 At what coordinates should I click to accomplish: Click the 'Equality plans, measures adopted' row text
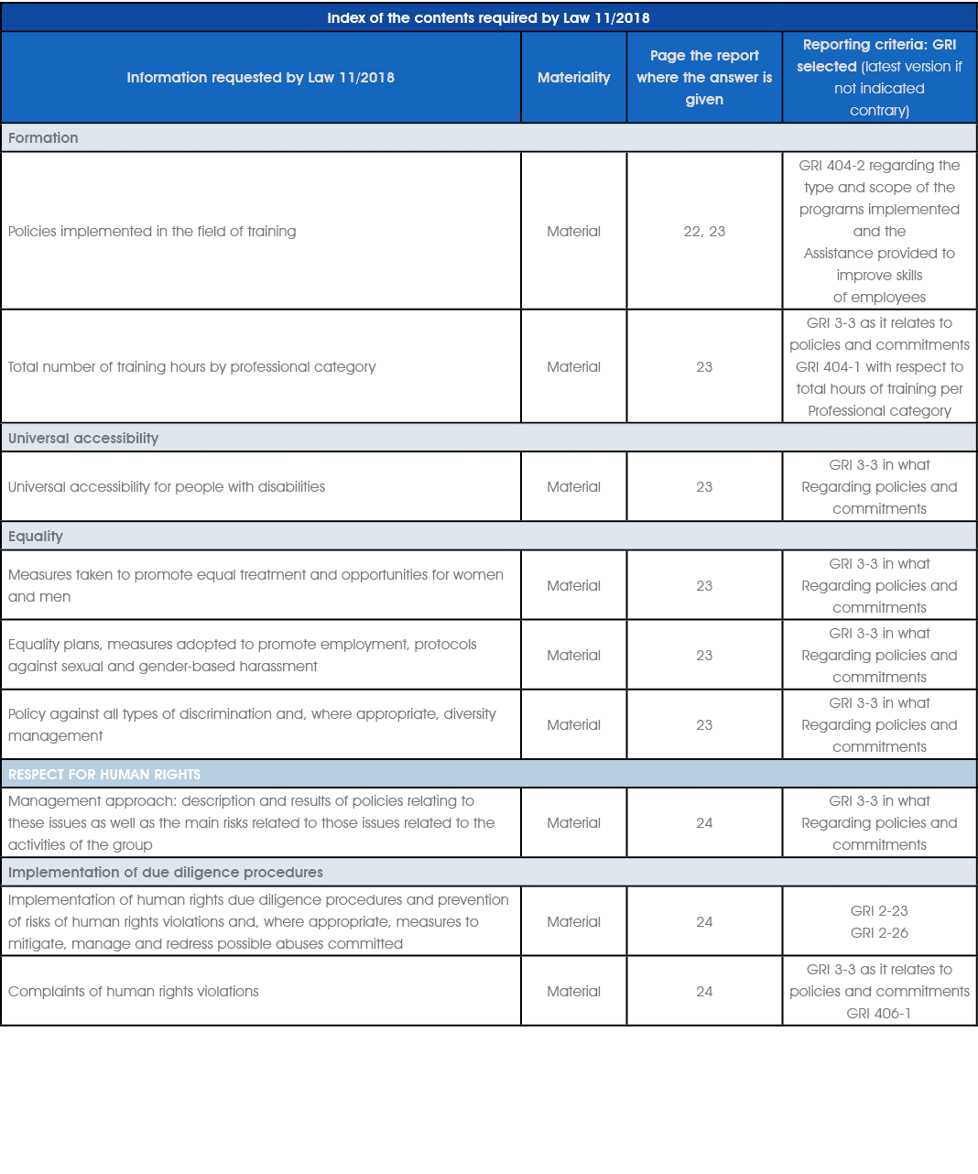point(243,655)
